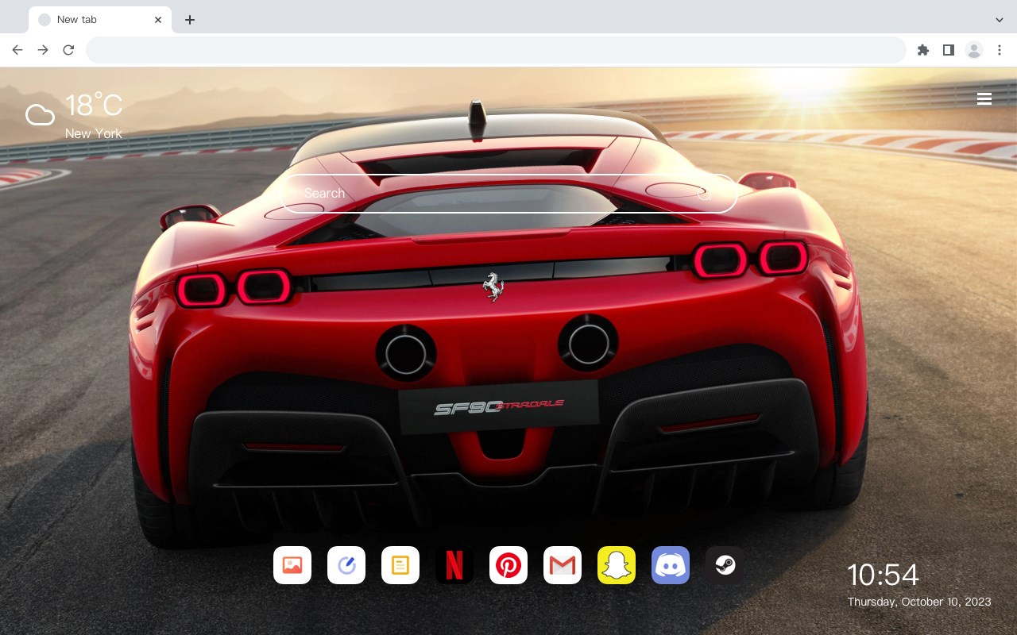Toggle the browser side panel
Viewport: 1017px width, 635px height.
pos(948,50)
